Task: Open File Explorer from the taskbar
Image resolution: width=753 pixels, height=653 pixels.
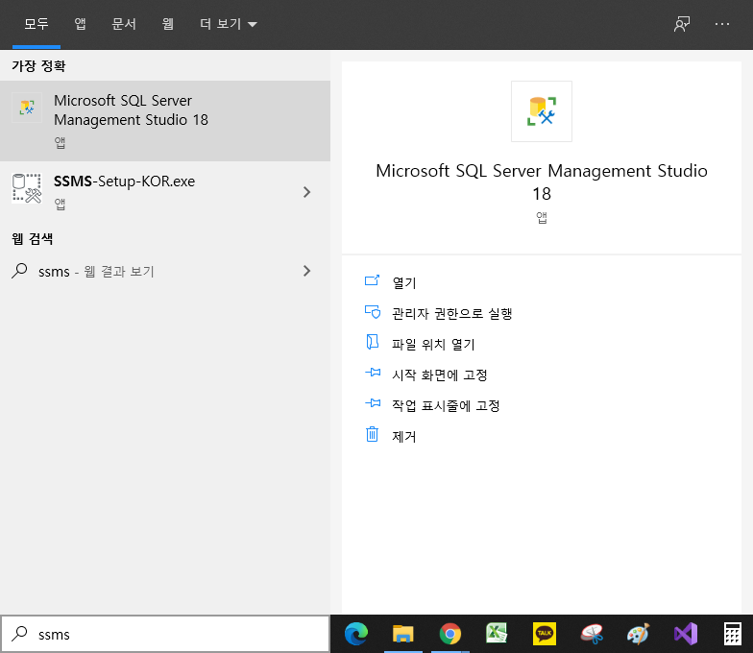Action: coord(403,634)
